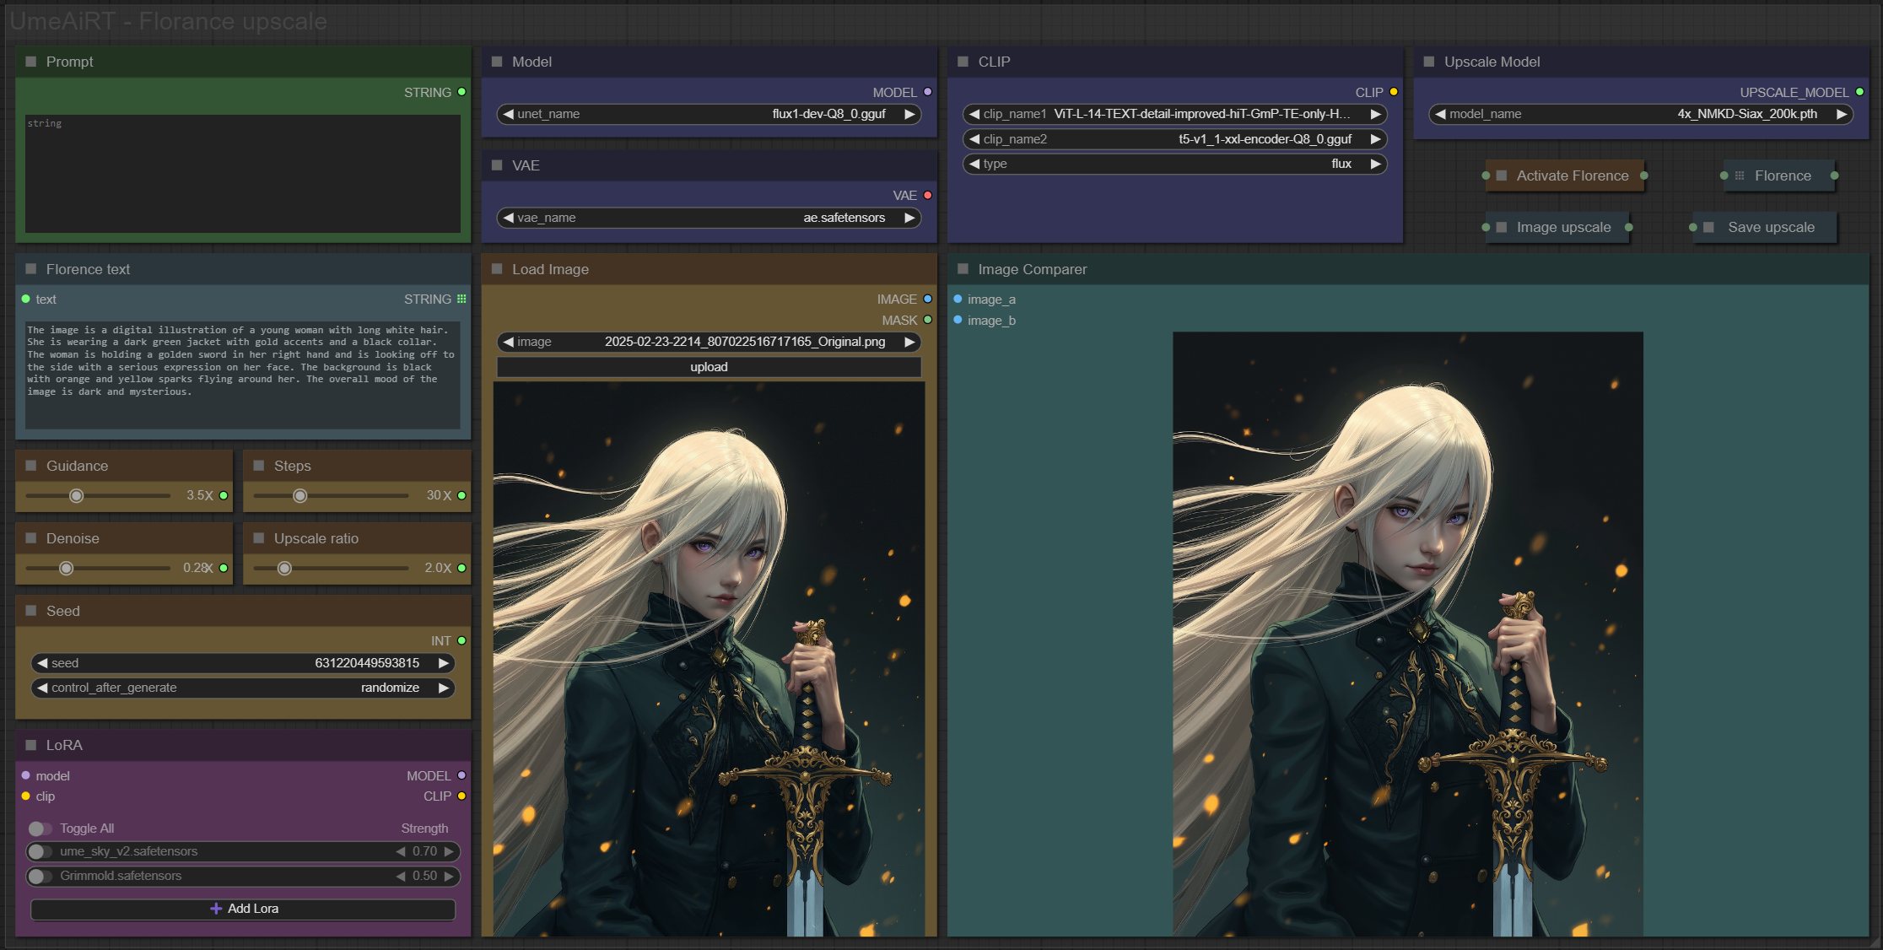Adjust the Denoise slider handle
1883x950 pixels.
pos(66,568)
